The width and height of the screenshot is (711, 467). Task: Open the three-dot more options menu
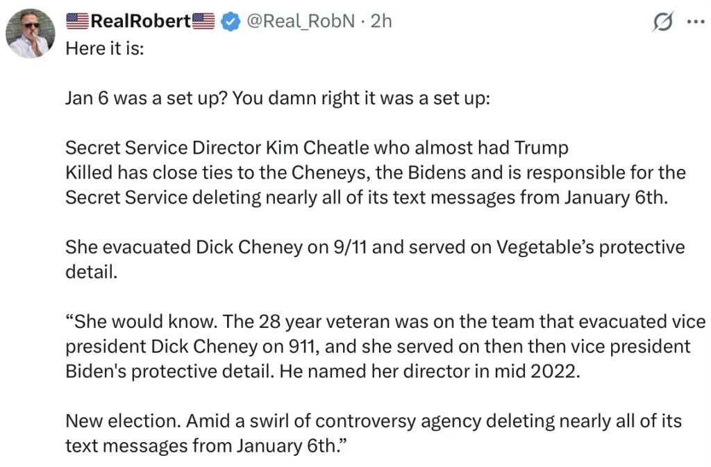tap(694, 22)
